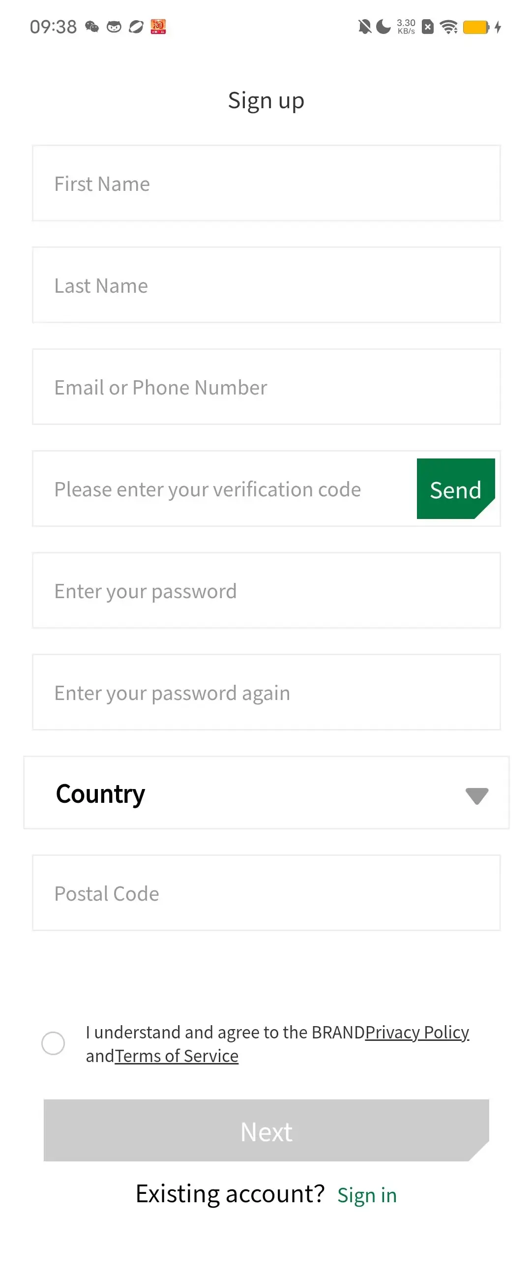Viewport: 531px width, 1277px height.
Task: Tap the Enter your password again field
Action: (x=266, y=693)
